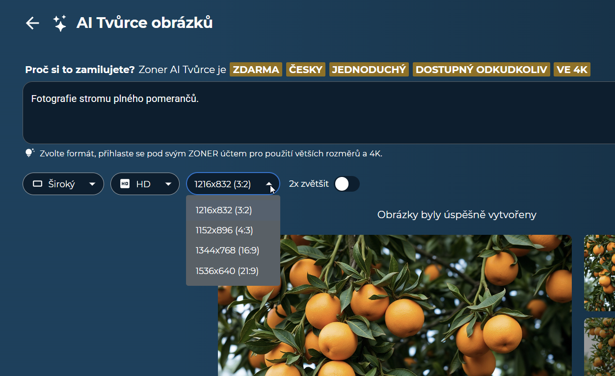Choose the 1152x896 (4:3) option

(x=224, y=230)
